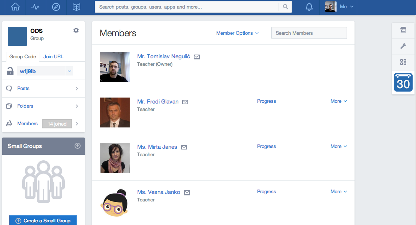Open ODS group settings gear

click(x=76, y=30)
